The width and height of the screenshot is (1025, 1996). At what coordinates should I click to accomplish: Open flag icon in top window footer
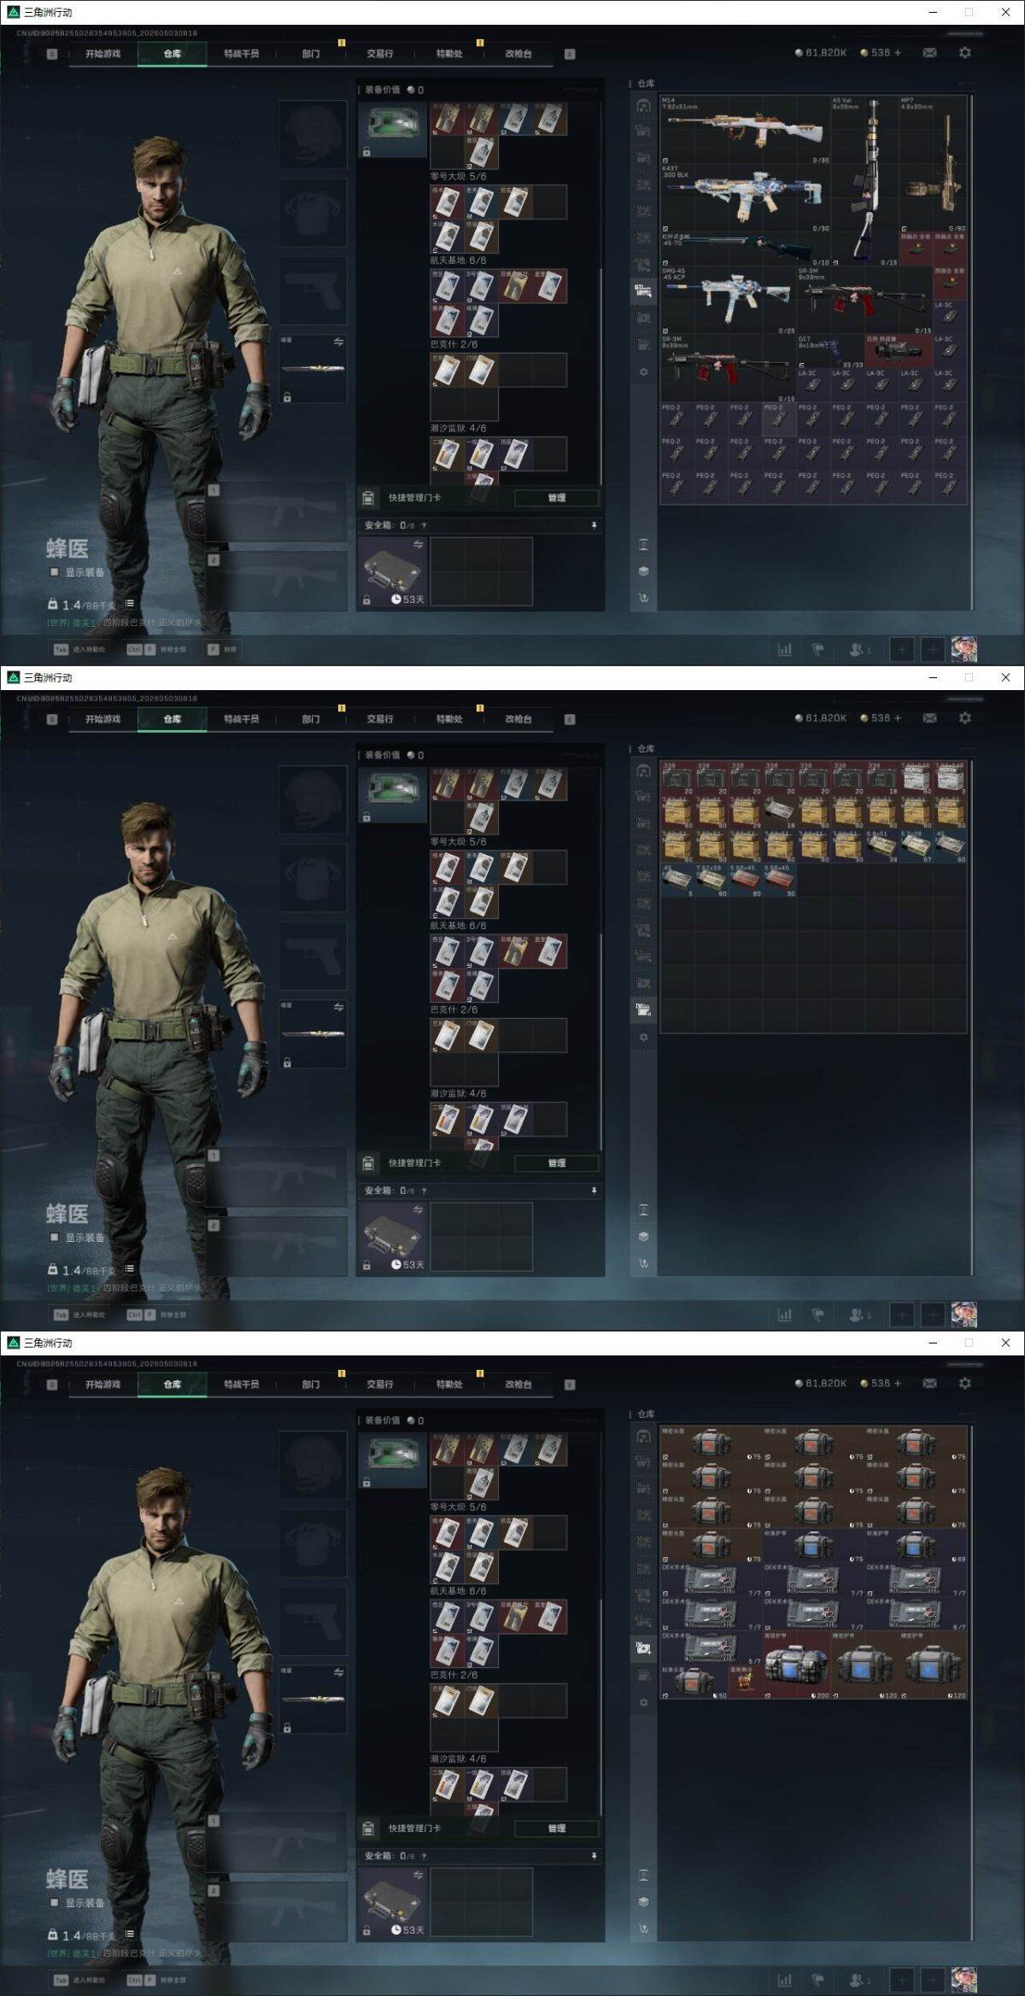tap(817, 650)
